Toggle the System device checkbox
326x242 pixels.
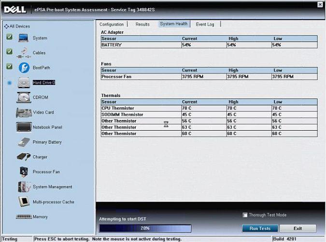(x=9, y=37)
